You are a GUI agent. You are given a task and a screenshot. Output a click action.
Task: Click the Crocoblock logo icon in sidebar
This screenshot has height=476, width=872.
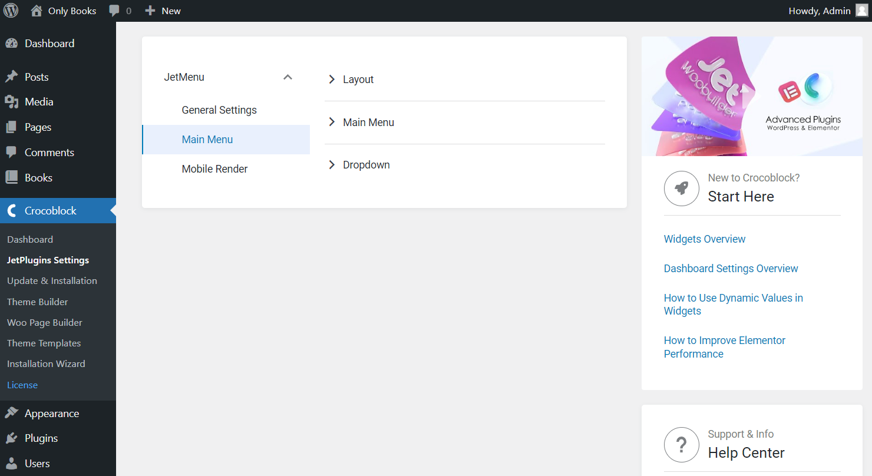click(x=11, y=211)
